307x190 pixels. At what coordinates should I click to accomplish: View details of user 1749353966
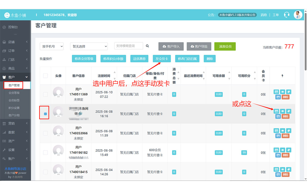pyautogui.click(x=282, y=131)
